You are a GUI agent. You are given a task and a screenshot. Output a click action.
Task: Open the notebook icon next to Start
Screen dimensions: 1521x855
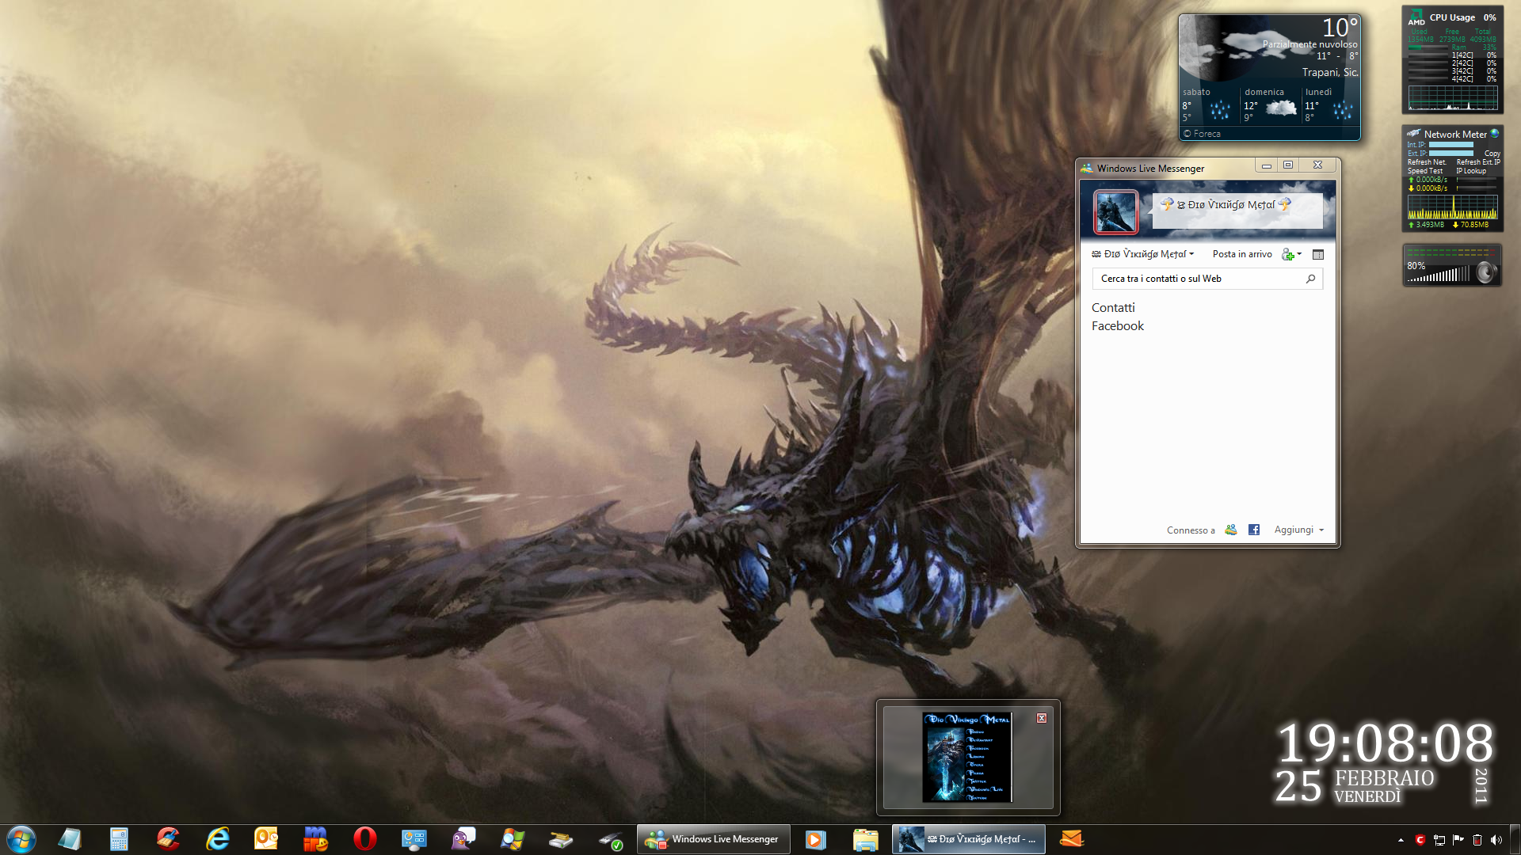70,839
